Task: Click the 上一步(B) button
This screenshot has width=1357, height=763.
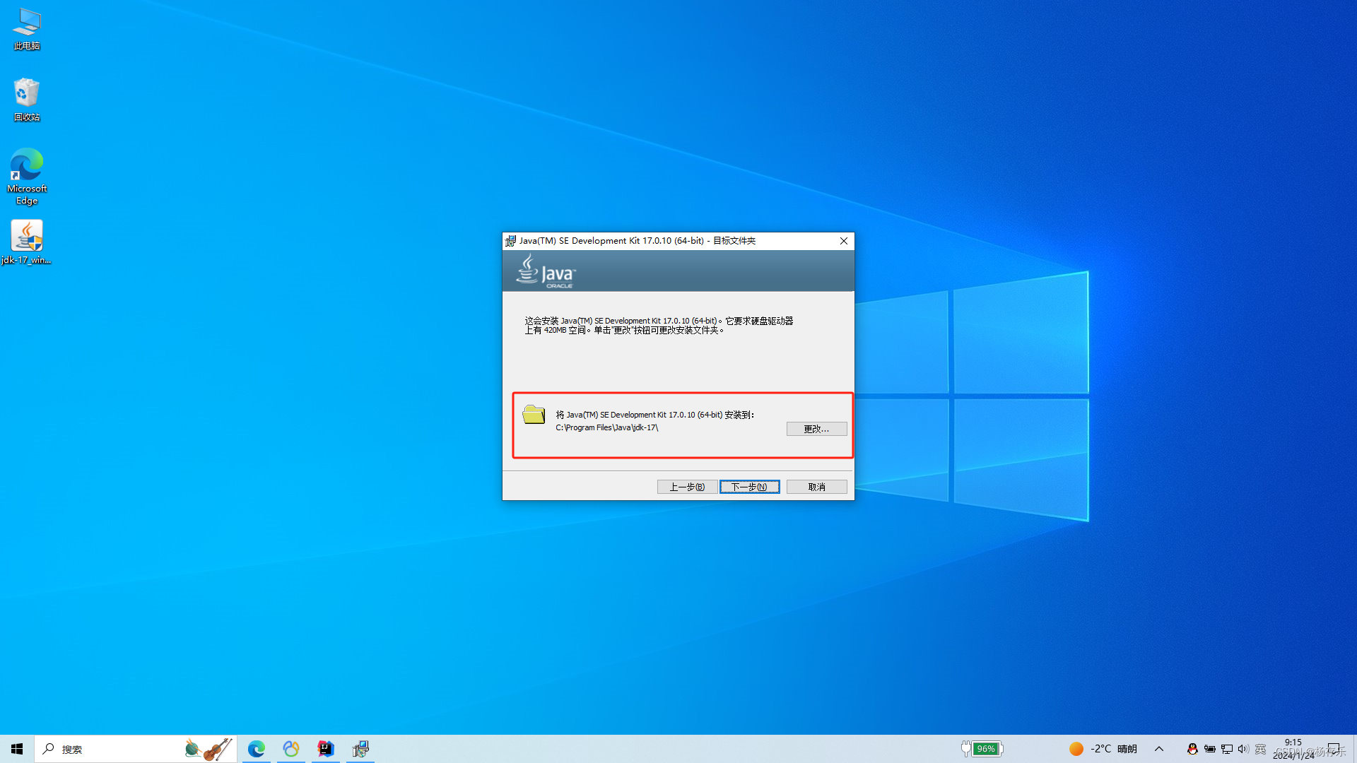Action: 687,487
